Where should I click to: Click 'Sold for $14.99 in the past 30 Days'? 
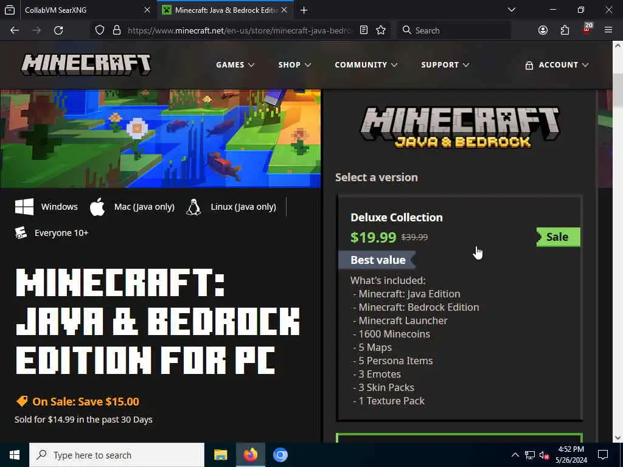83,420
